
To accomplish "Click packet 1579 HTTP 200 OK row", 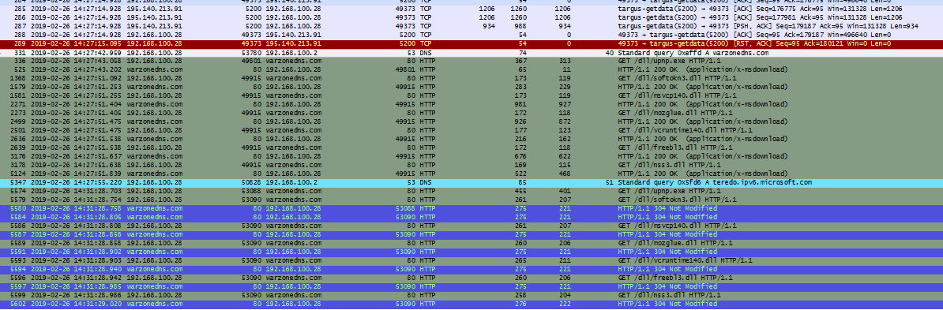I will click(x=471, y=87).
